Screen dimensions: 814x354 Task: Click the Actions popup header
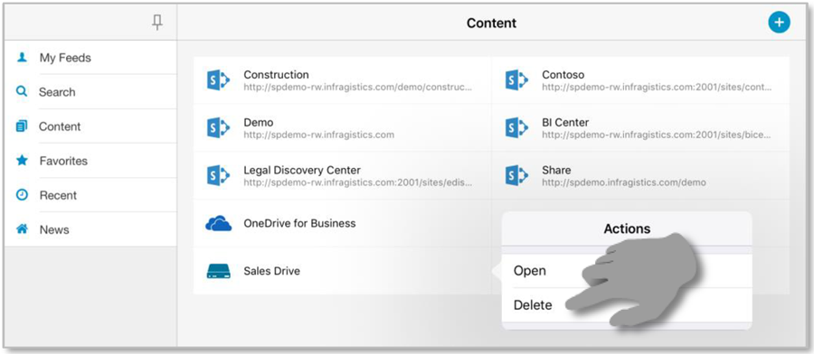pyautogui.click(x=627, y=228)
